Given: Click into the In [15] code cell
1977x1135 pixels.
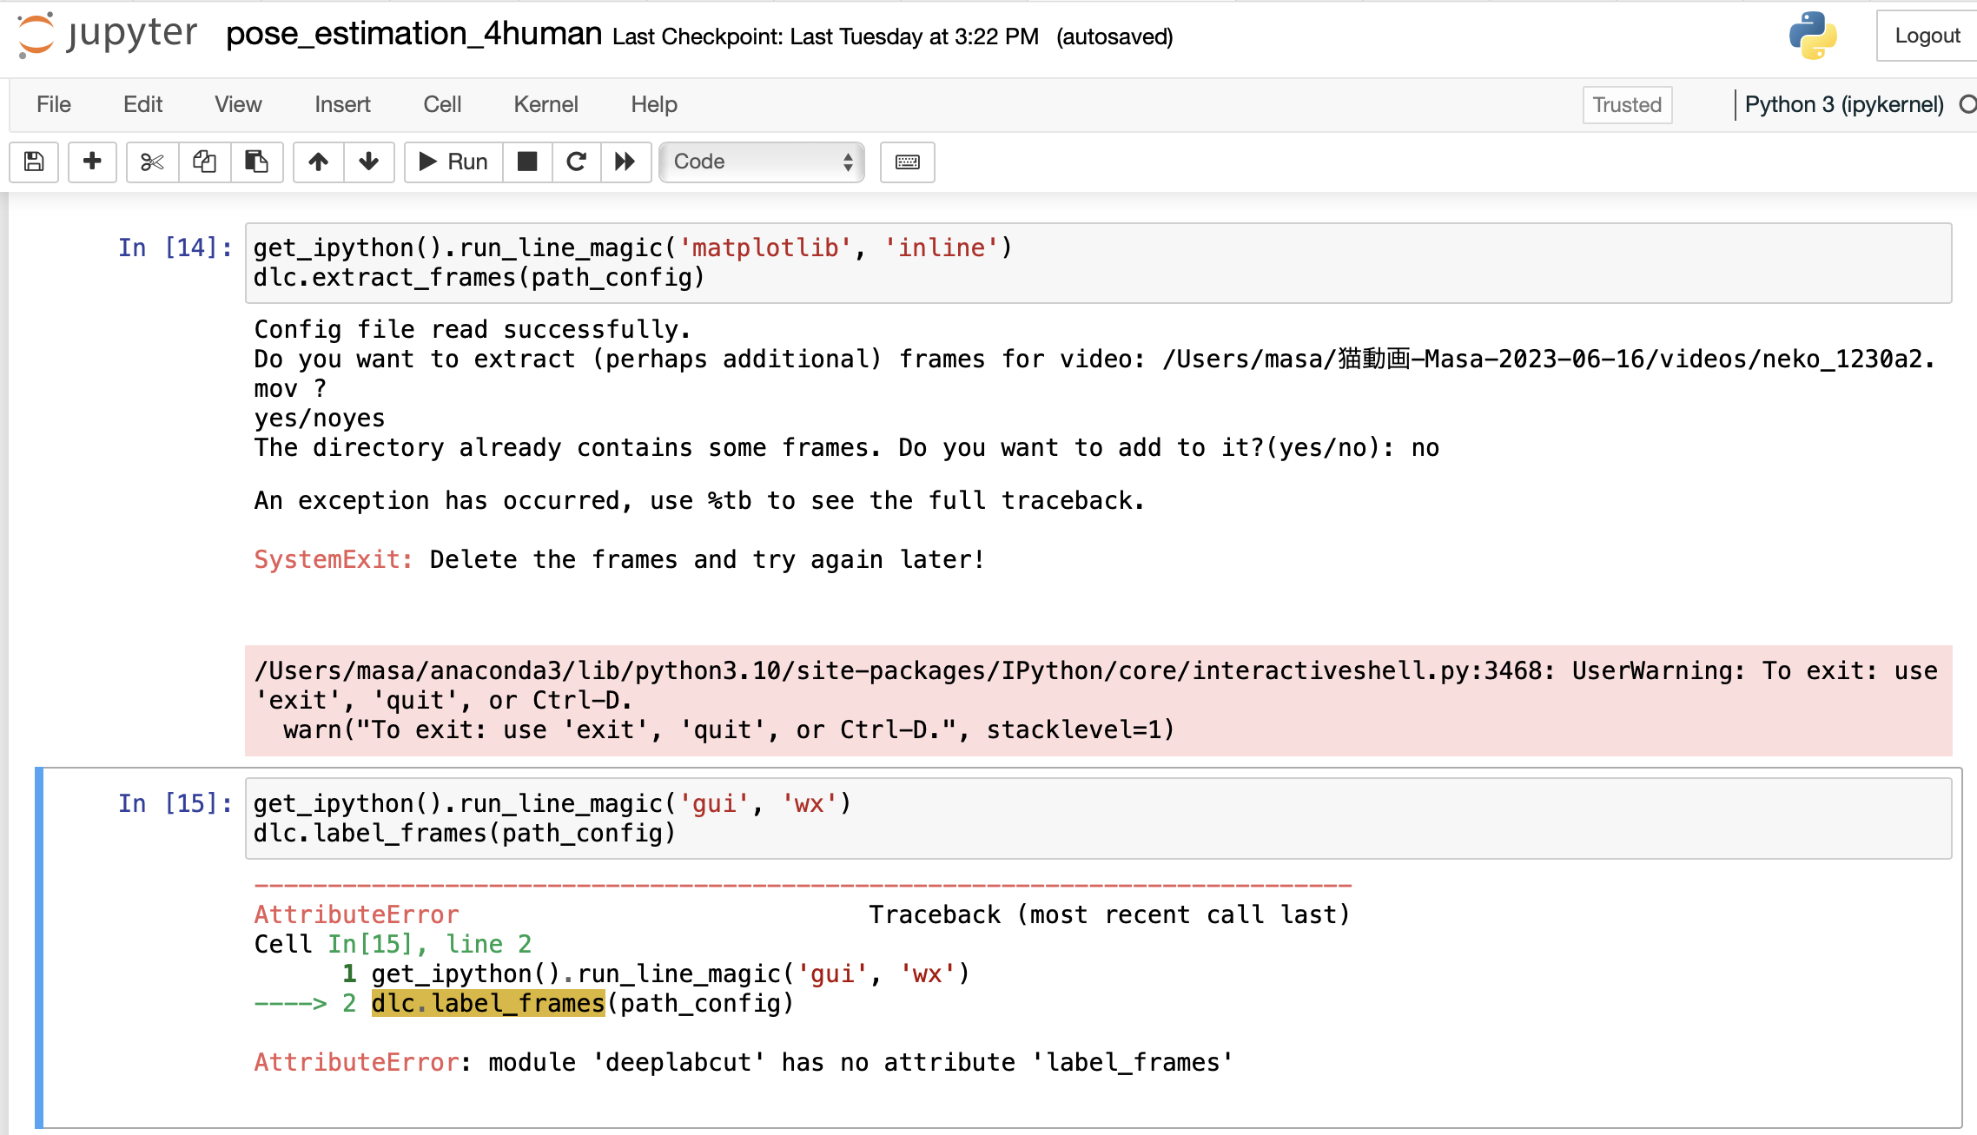Looking at the screenshot, I should click(x=1098, y=818).
